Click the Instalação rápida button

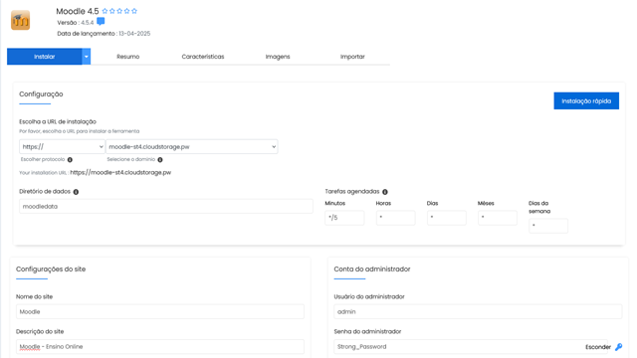pos(586,100)
